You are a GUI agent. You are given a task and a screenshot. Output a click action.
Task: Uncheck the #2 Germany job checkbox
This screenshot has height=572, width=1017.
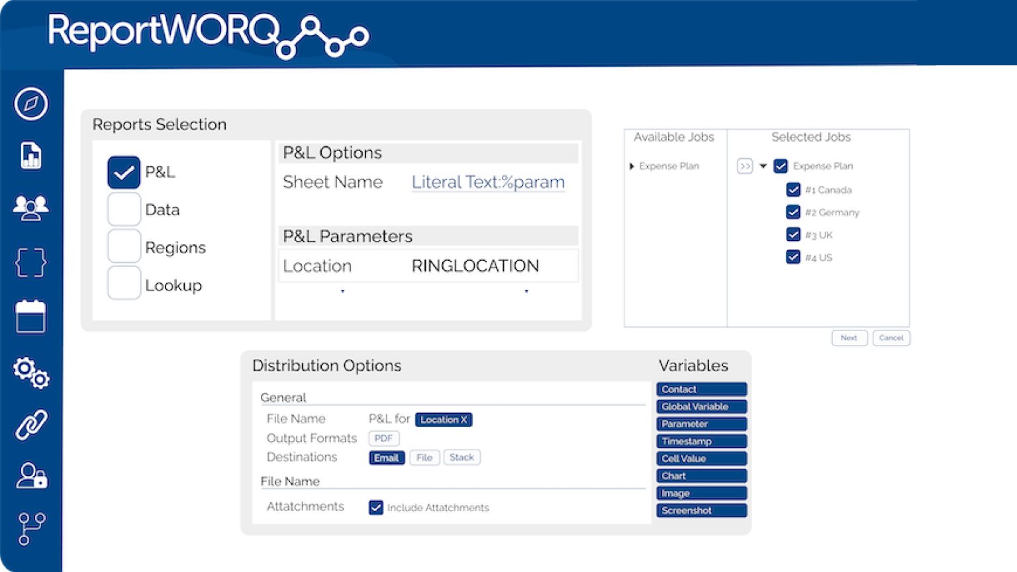[793, 212]
